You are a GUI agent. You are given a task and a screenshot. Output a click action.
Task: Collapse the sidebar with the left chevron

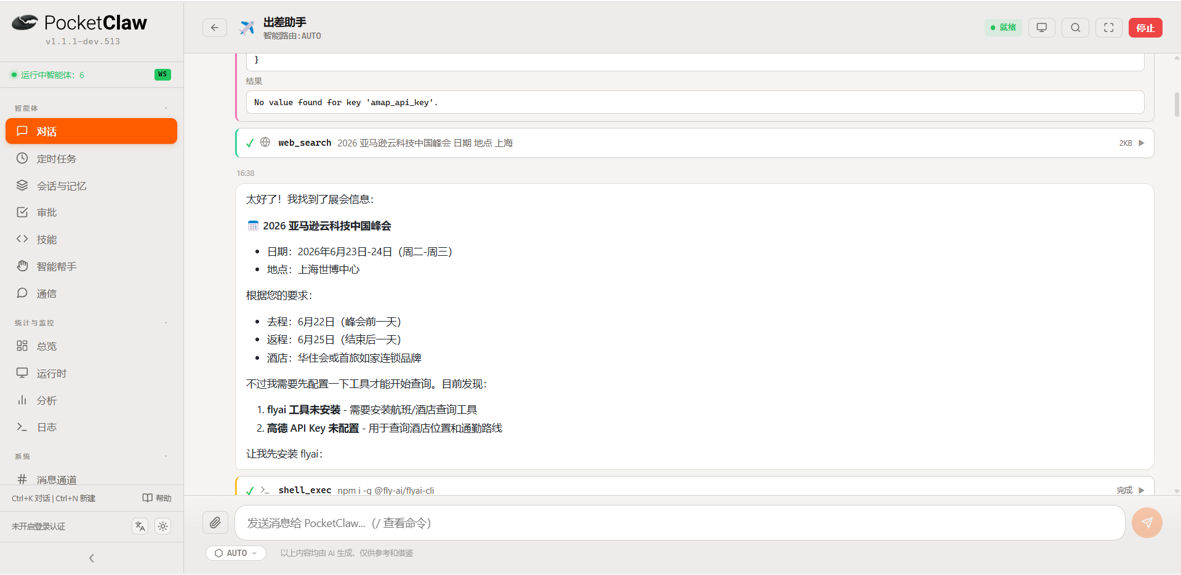coord(92,558)
